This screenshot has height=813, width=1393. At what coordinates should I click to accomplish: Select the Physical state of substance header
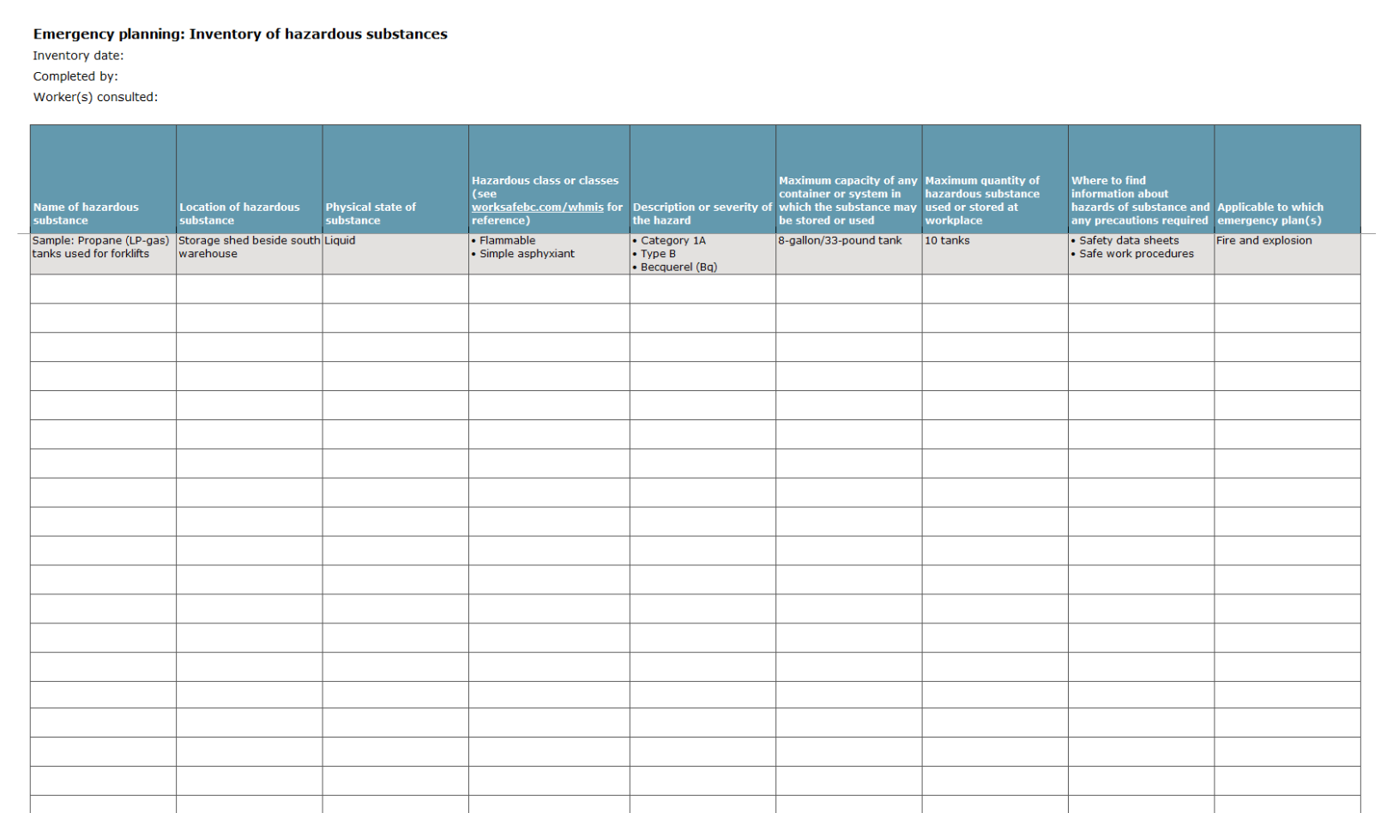tap(371, 214)
